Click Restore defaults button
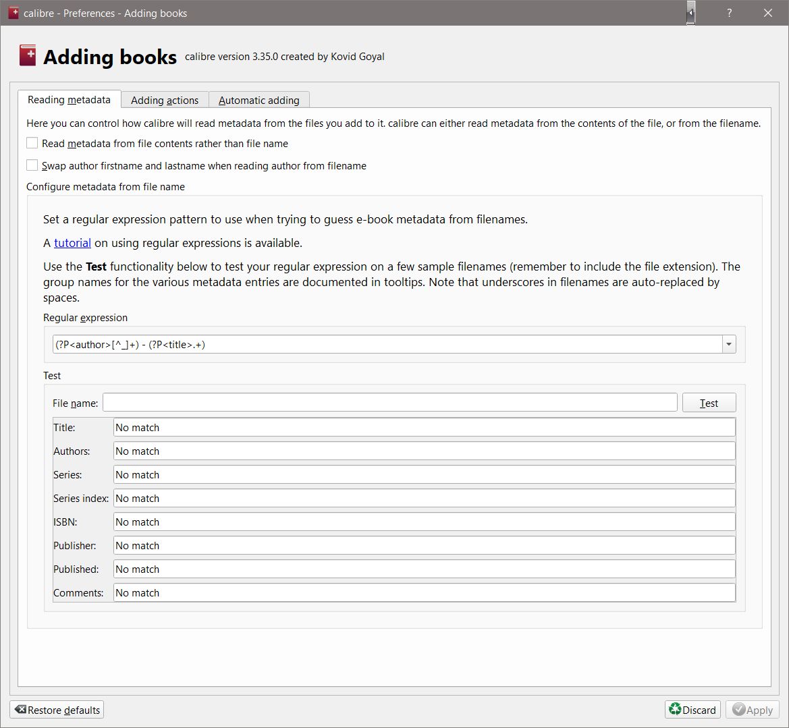 (x=57, y=710)
